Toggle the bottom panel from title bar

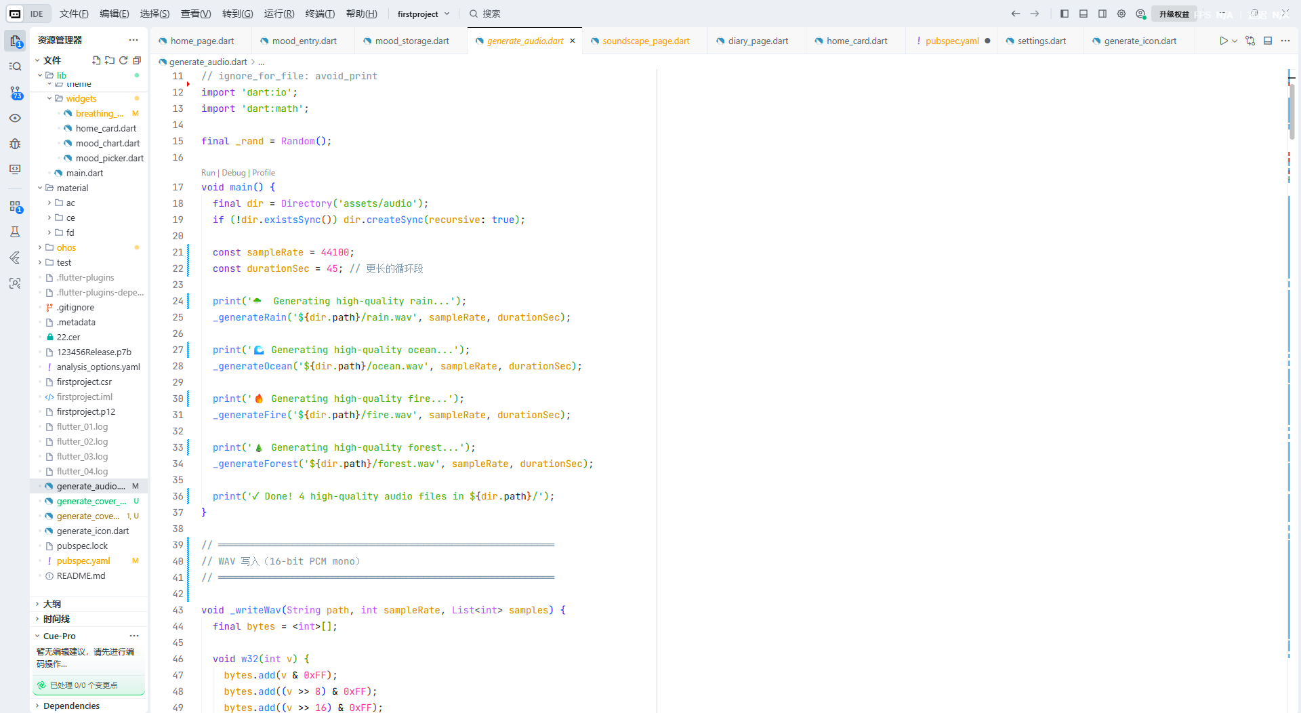(1083, 14)
